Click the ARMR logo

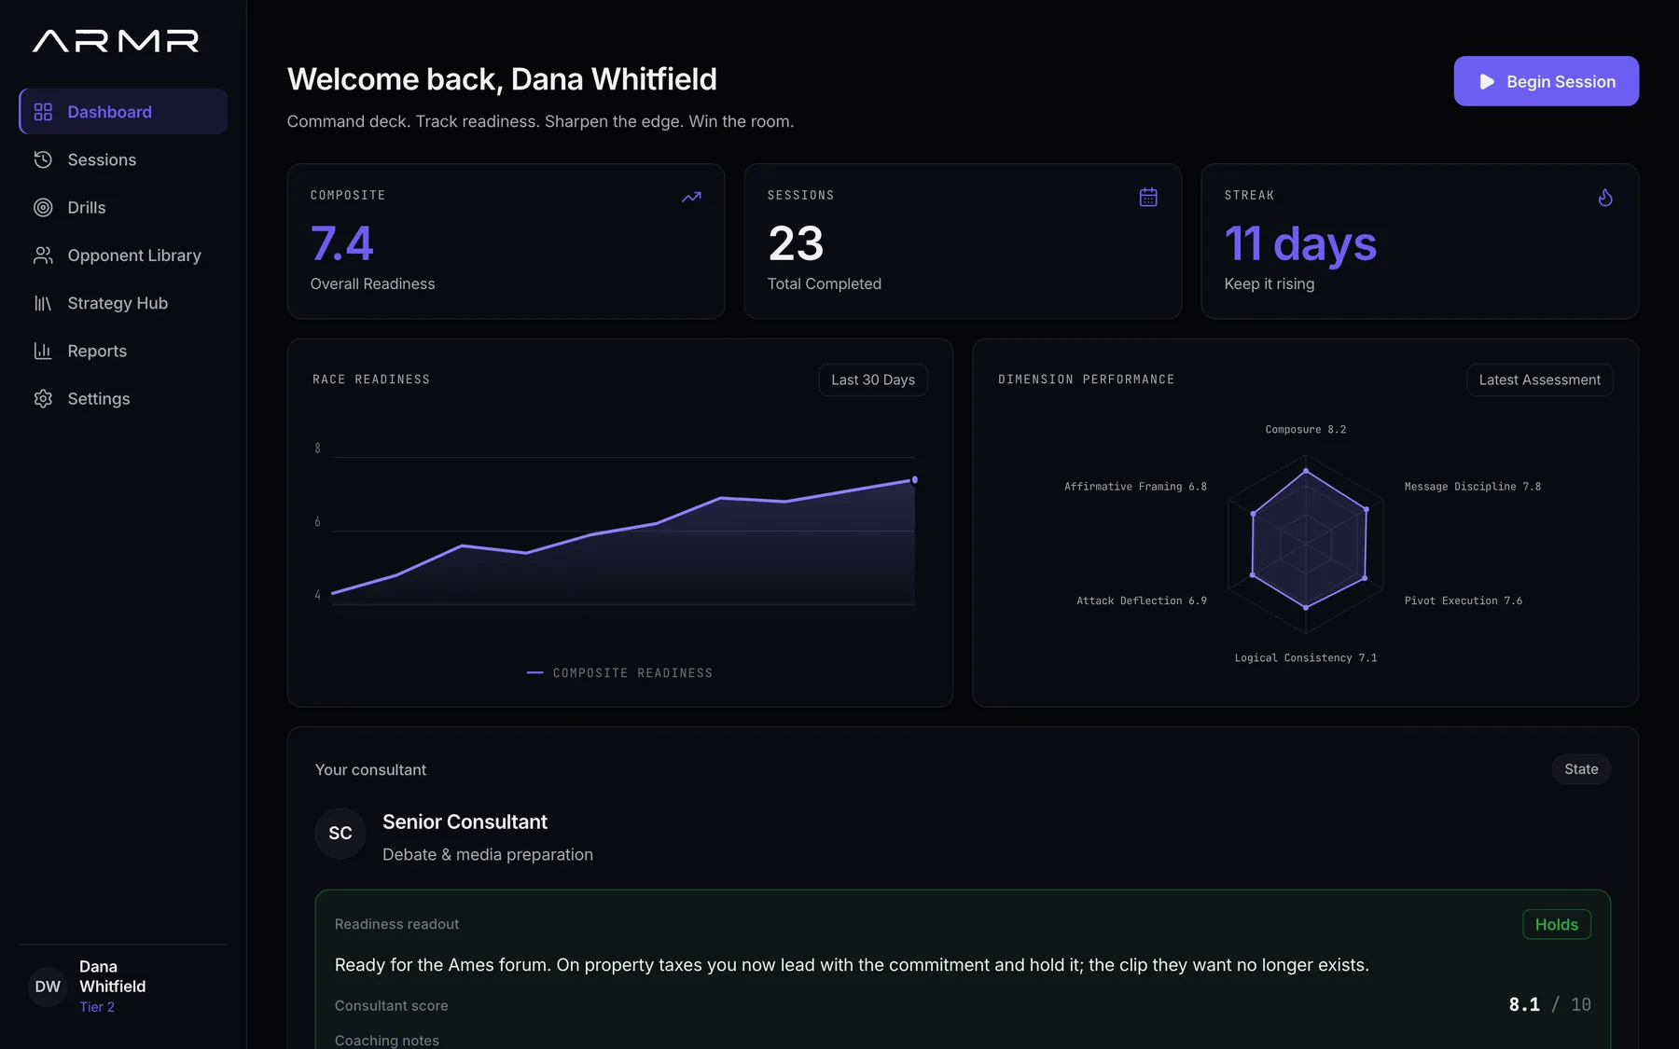tap(116, 41)
